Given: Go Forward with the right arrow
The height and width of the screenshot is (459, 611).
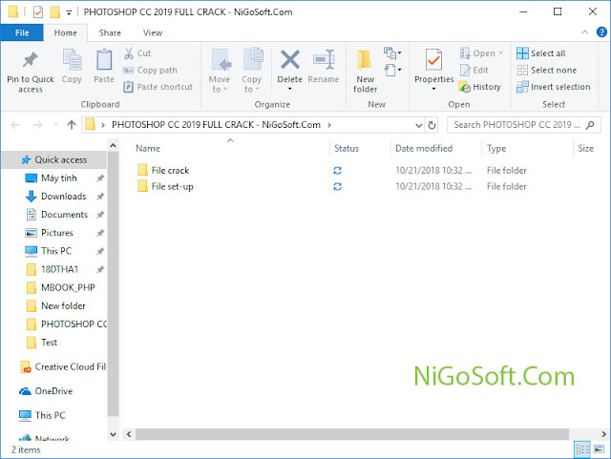Looking at the screenshot, I should (x=38, y=125).
